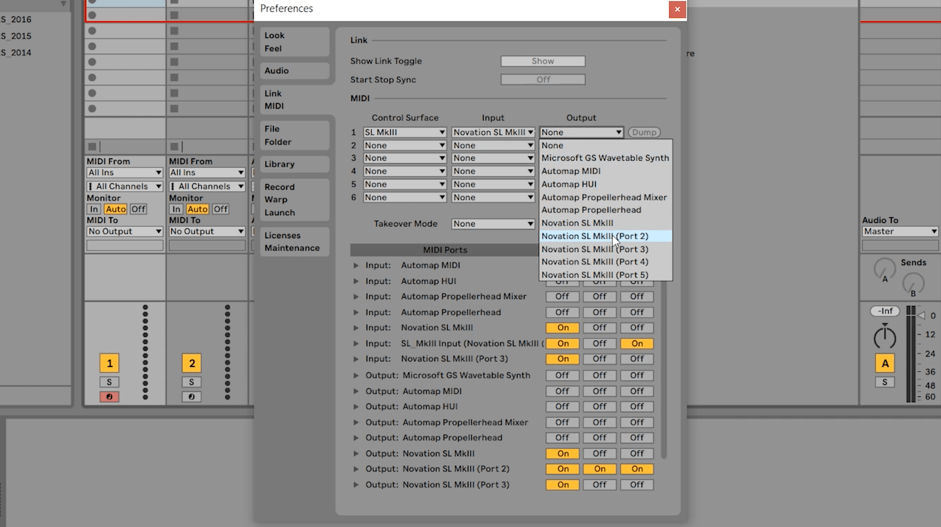
Task: Click track 1 solo S button
Action: coord(109,382)
